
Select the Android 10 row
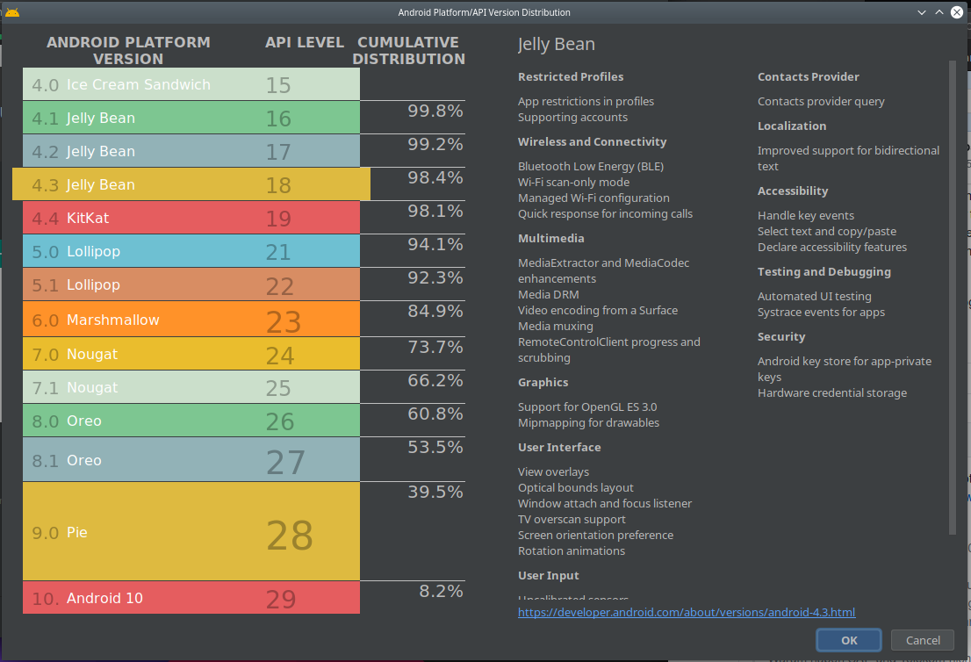[x=191, y=598]
